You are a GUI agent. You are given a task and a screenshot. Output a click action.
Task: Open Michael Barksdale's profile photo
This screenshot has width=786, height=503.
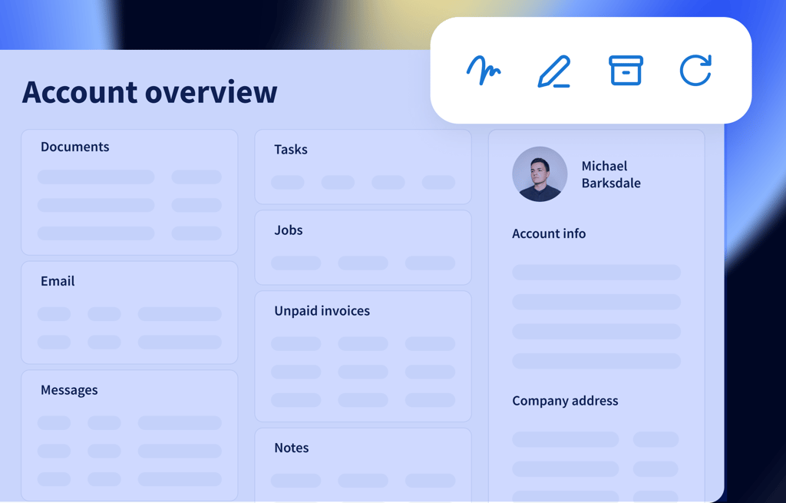click(540, 174)
